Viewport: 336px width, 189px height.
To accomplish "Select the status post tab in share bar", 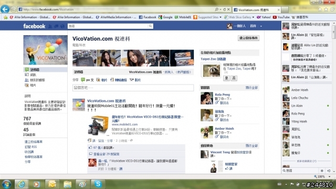I will tap(87, 80).
